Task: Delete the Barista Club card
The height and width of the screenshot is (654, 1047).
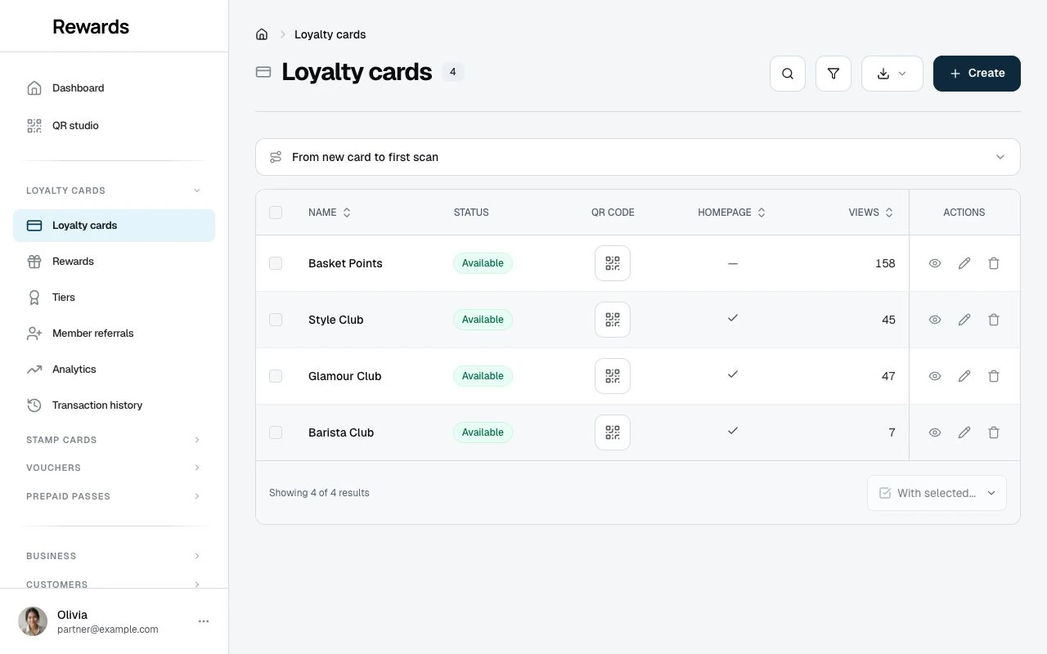Action: click(x=994, y=432)
